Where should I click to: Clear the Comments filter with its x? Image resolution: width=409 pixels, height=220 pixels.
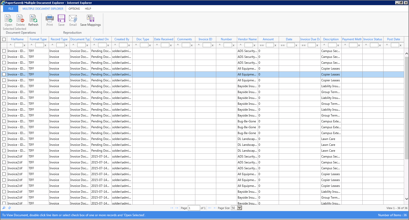pyautogui.click(x=192, y=45)
